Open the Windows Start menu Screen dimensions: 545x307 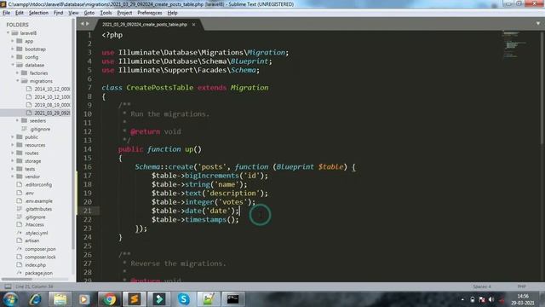[x=10, y=299]
